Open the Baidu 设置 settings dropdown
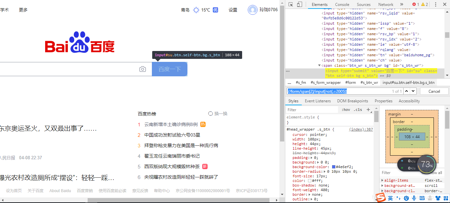Viewport: 450px width, 203px height. (x=233, y=10)
